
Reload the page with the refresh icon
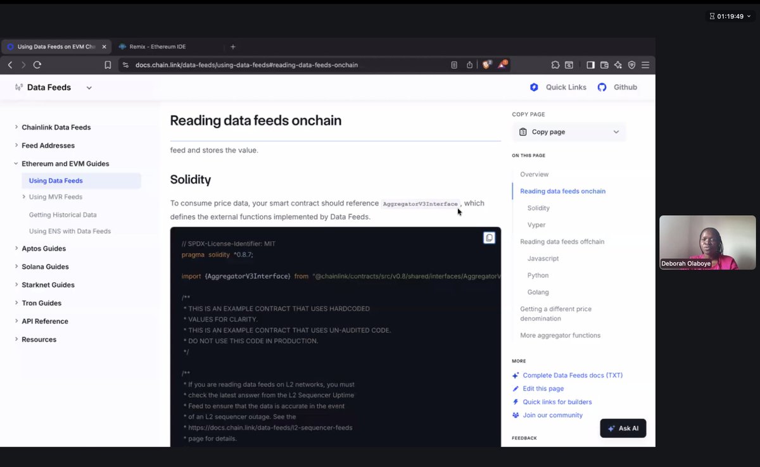pos(37,65)
